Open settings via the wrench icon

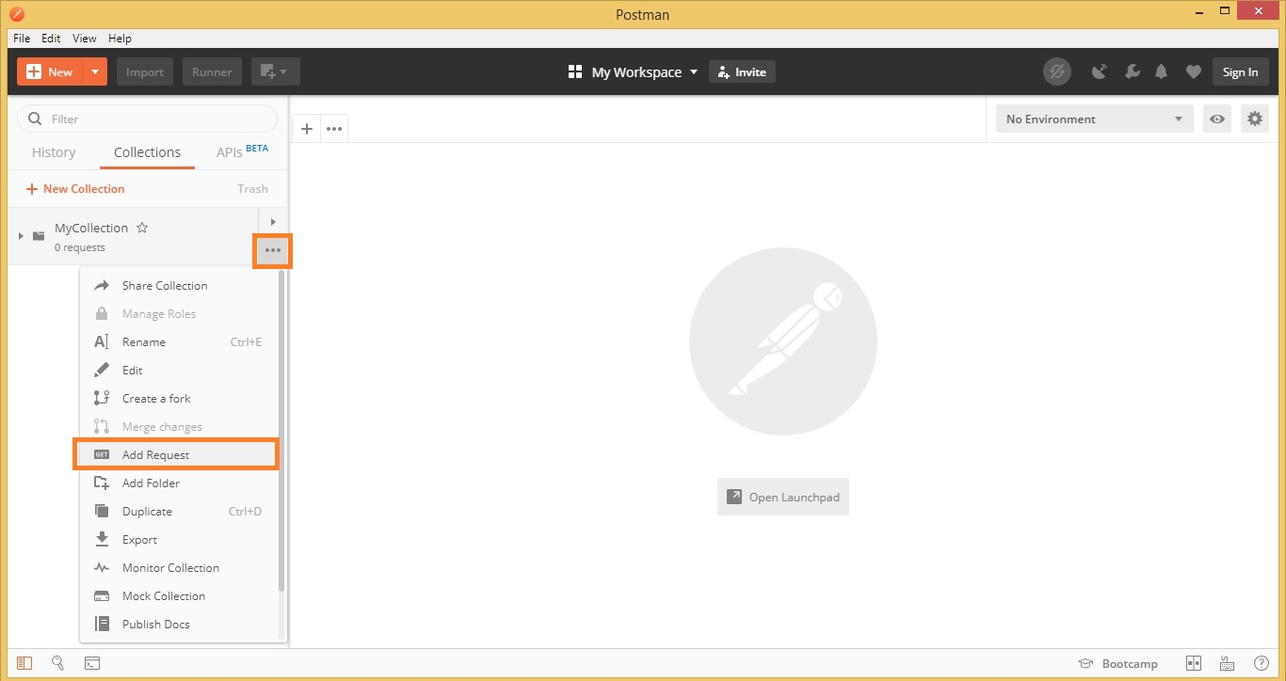1132,71
